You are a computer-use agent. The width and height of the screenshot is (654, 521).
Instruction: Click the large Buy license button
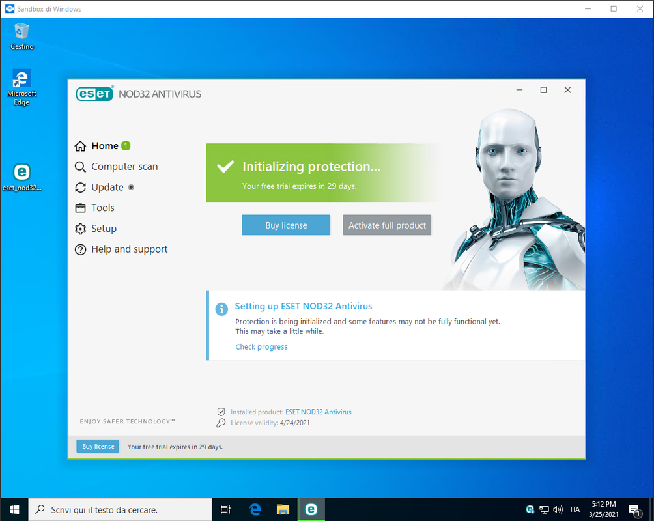(286, 225)
